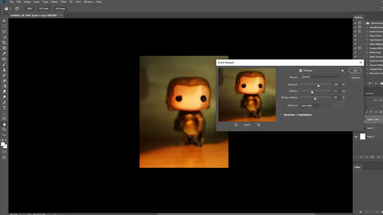Add a layer mask icon
383x215 pixels.
coord(373,157)
